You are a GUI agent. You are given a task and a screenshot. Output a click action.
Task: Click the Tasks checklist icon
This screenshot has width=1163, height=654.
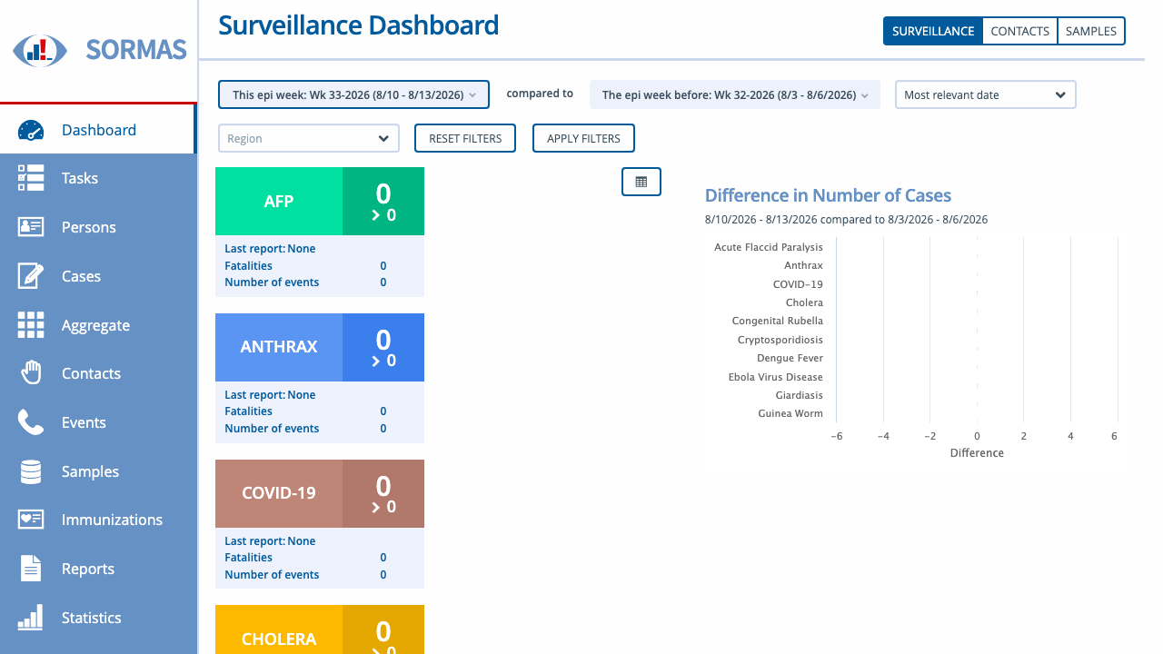click(x=31, y=178)
